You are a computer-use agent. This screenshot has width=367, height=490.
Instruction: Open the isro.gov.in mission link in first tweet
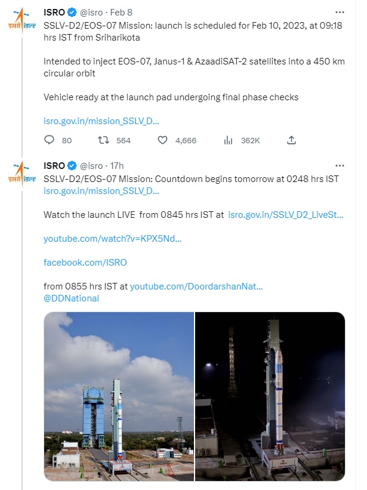pos(101,121)
